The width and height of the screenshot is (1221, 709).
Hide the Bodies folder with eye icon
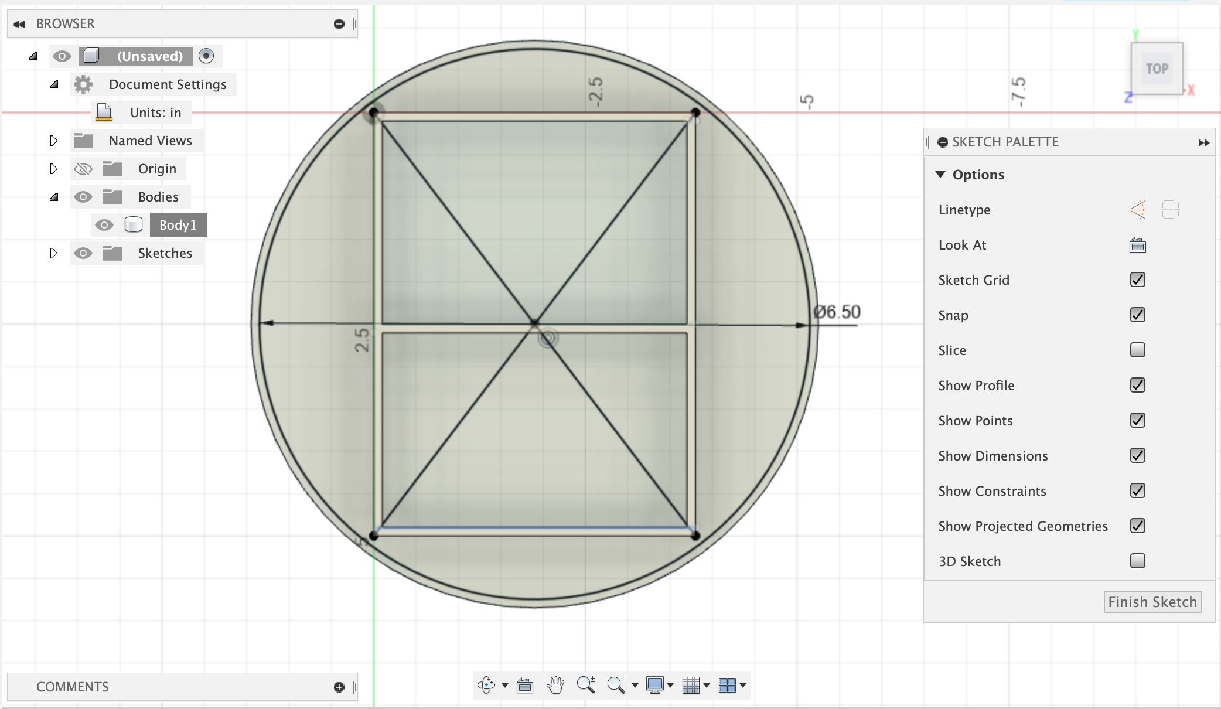(x=83, y=197)
